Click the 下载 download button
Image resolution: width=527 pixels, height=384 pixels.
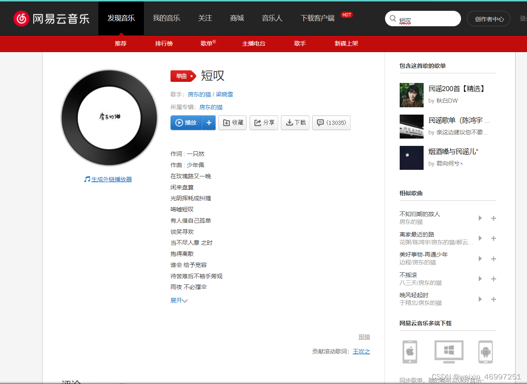point(295,123)
